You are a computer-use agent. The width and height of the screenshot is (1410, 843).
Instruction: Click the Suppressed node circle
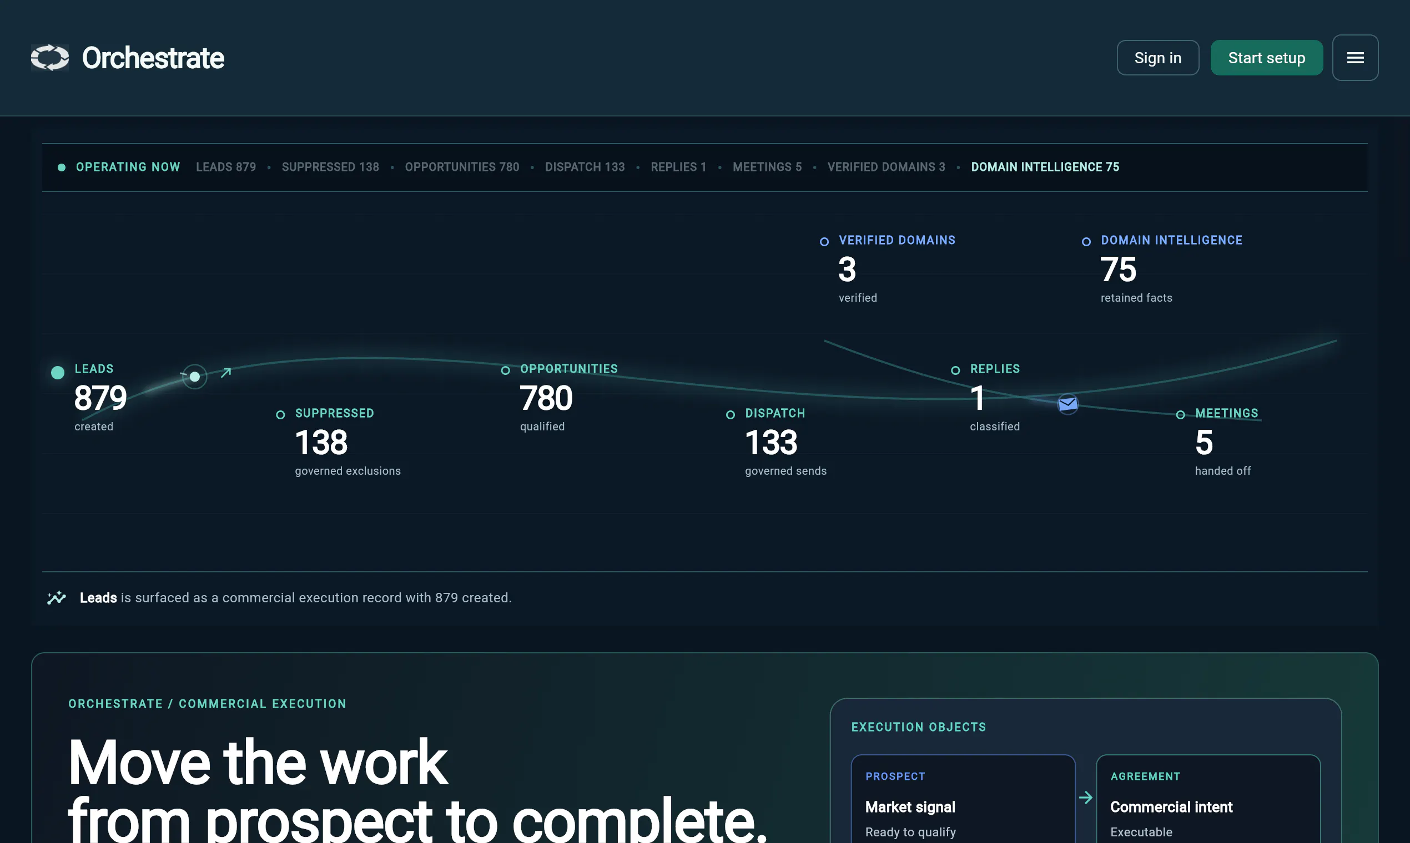pyautogui.click(x=280, y=415)
